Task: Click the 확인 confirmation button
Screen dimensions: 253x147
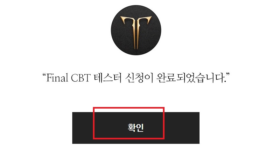Action: click(136, 128)
